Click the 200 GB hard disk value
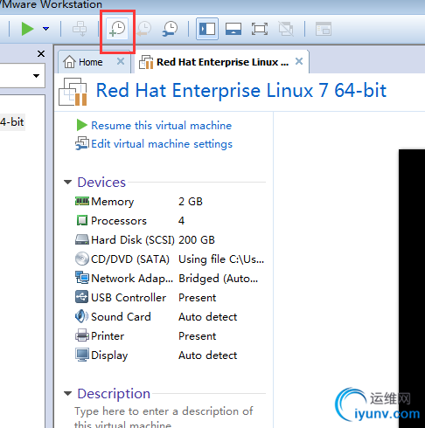 pos(197,240)
